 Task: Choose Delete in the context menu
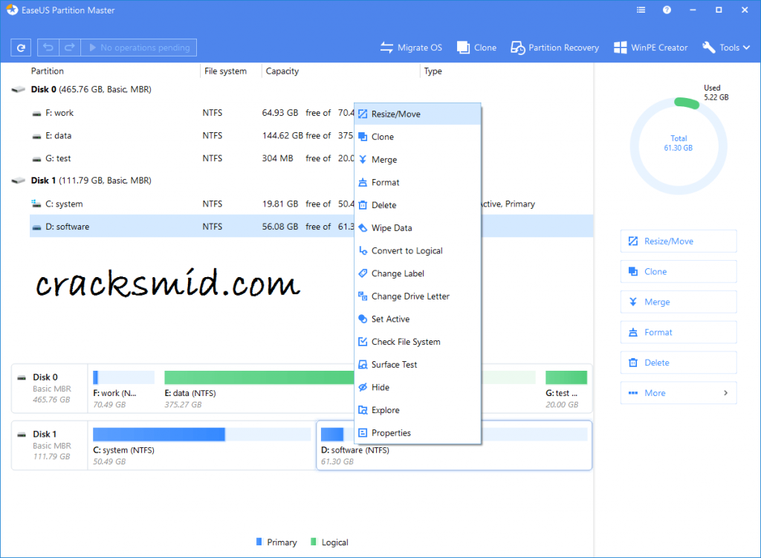[x=418, y=205]
